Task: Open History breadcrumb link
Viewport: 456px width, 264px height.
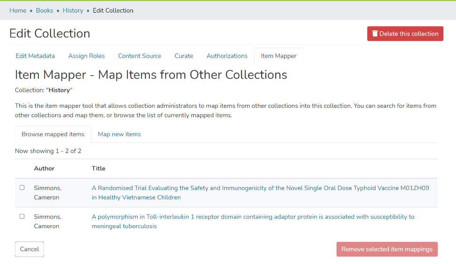Action: 73,10
